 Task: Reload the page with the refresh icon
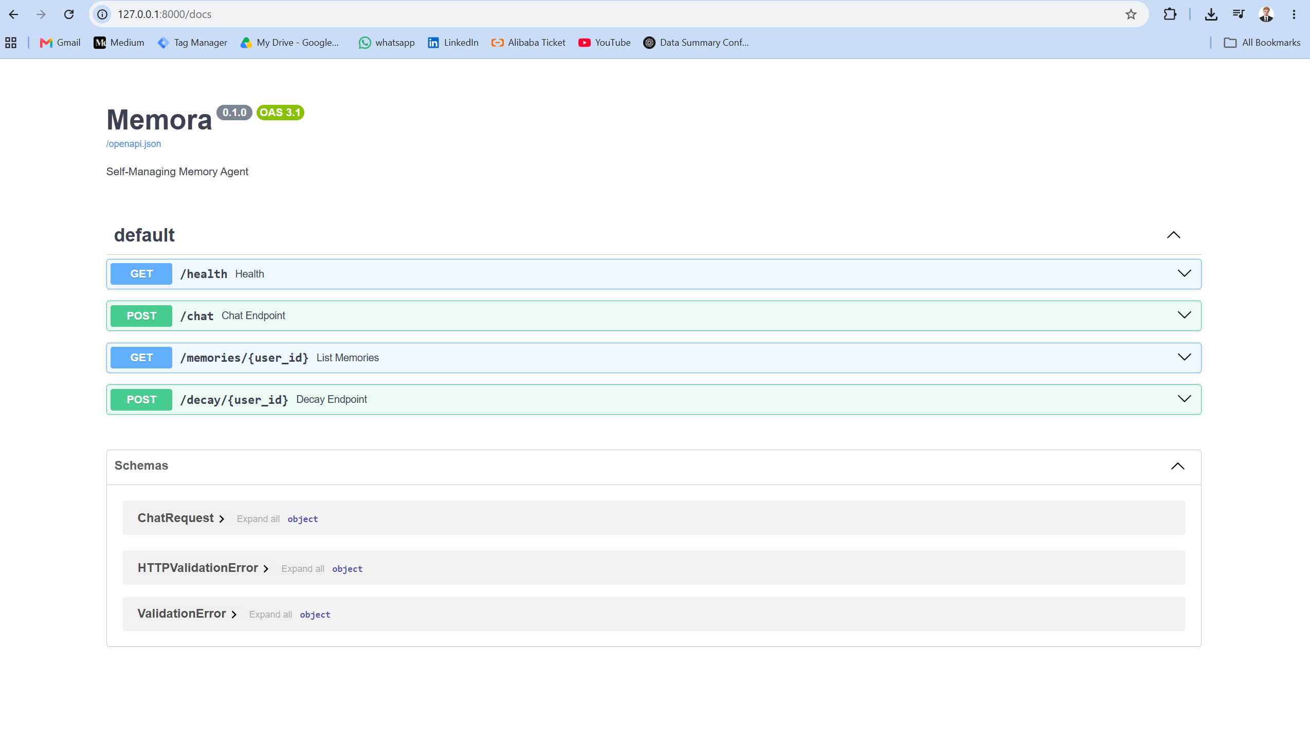(69, 14)
